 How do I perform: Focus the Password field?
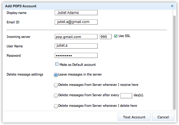pos(76,56)
